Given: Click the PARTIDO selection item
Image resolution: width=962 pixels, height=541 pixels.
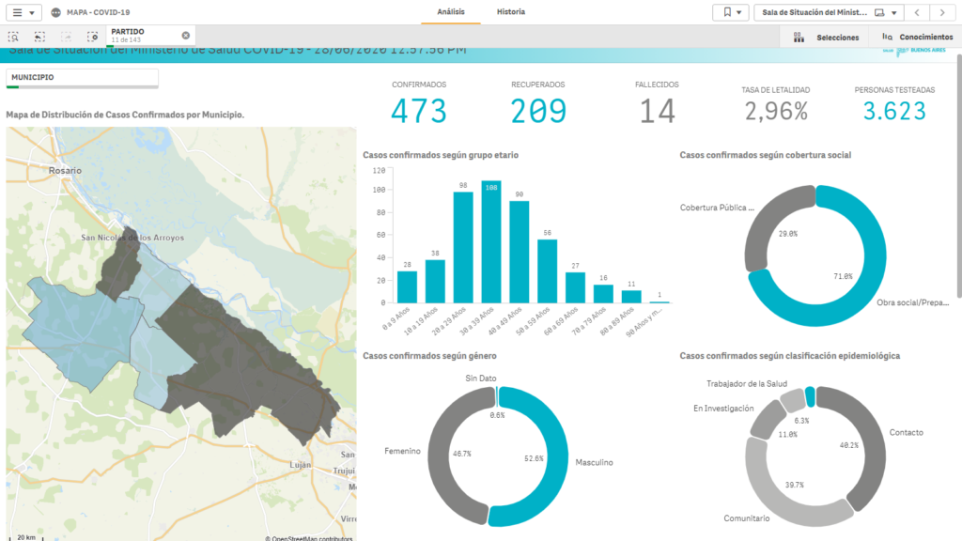Looking at the screenshot, I should pos(141,36).
